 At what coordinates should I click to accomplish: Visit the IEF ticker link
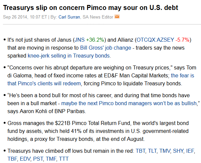(190, 151)
